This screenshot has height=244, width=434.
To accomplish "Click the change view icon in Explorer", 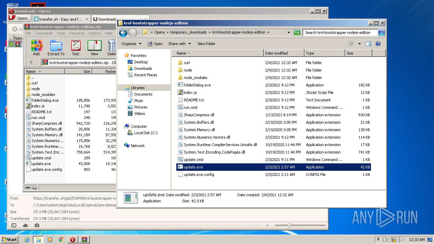I will coord(351,44).
